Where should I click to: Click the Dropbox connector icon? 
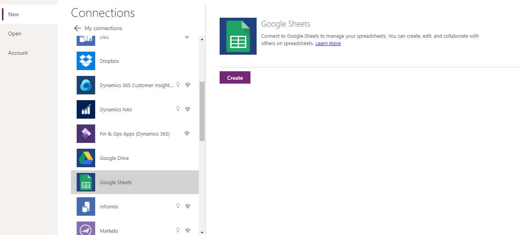click(x=86, y=61)
